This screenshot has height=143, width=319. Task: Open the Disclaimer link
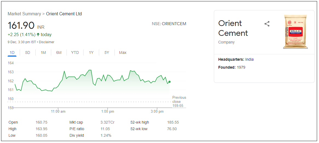pyautogui.click(x=47, y=42)
